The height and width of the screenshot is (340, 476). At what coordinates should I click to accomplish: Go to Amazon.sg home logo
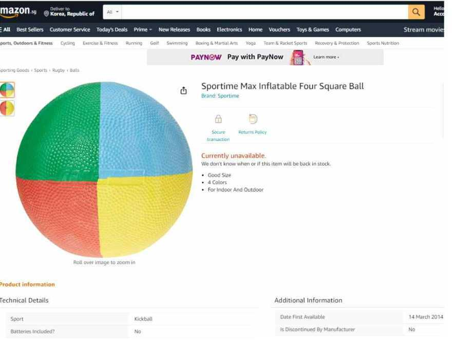tap(17, 11)
